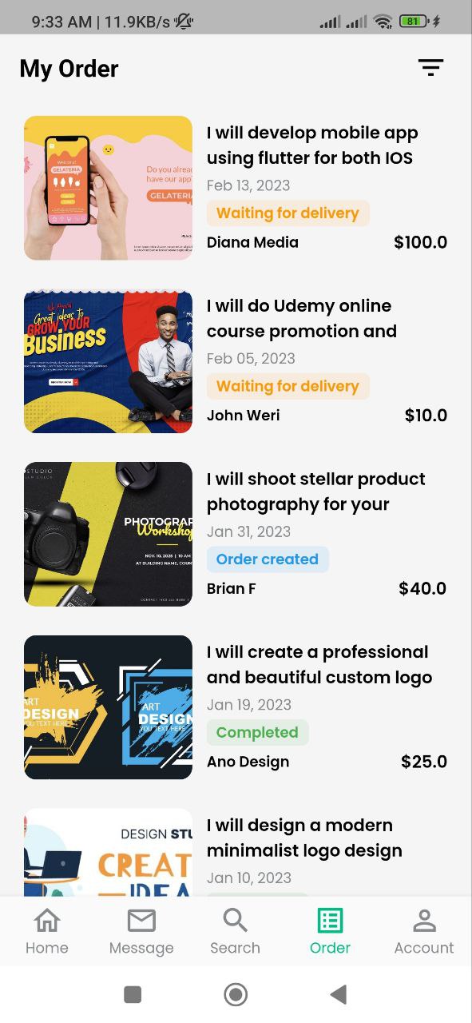
Task: Open the product photography order thumbnail
Action: tap(108, 534)
